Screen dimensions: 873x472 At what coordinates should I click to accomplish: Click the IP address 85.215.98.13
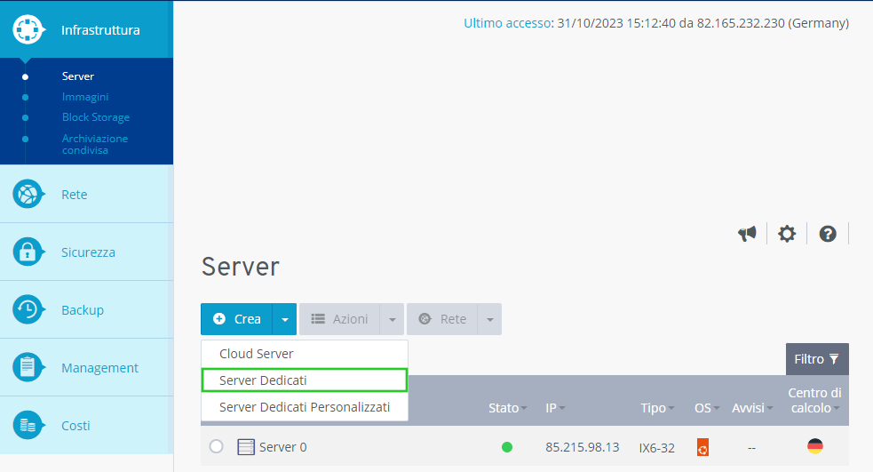pos(583,447)
